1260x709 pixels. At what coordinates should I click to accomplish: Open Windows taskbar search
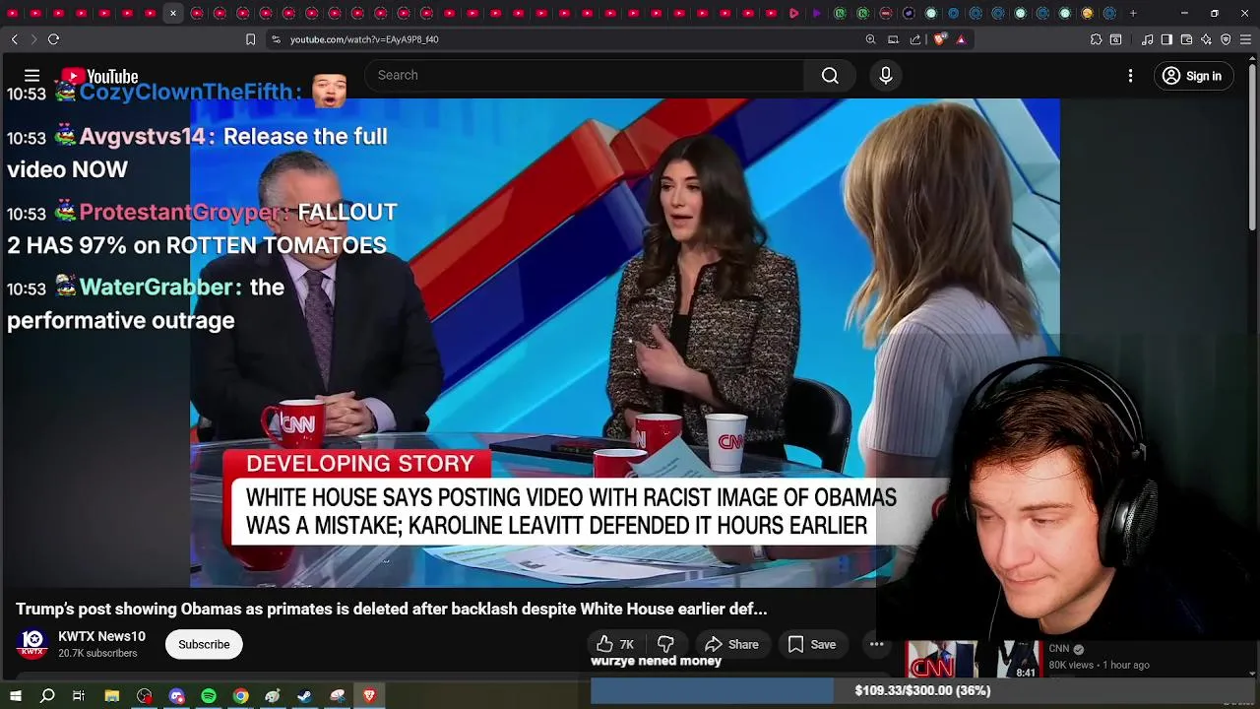point(47,696)
